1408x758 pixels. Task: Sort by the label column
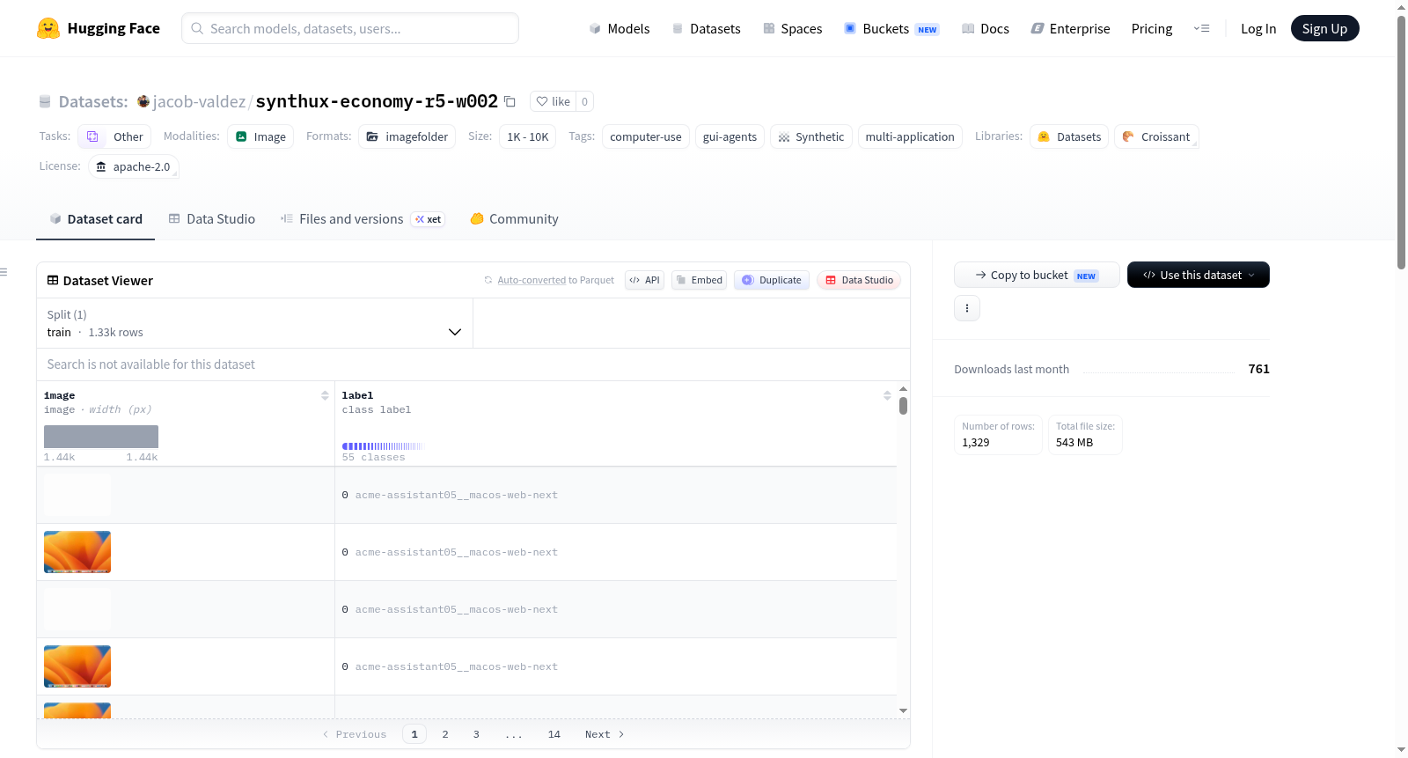(x=887, y=395)
